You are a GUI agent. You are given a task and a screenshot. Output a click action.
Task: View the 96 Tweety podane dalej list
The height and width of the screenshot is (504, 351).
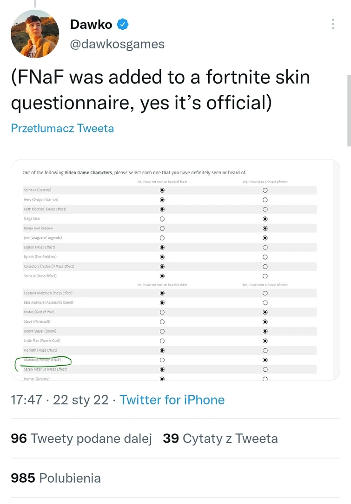[x=81, y=439]
